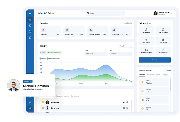Click Add group quick action
Image resolution: width=180 pixels, height=122 pixels.
pyautogui.click(x=163, y=41)
